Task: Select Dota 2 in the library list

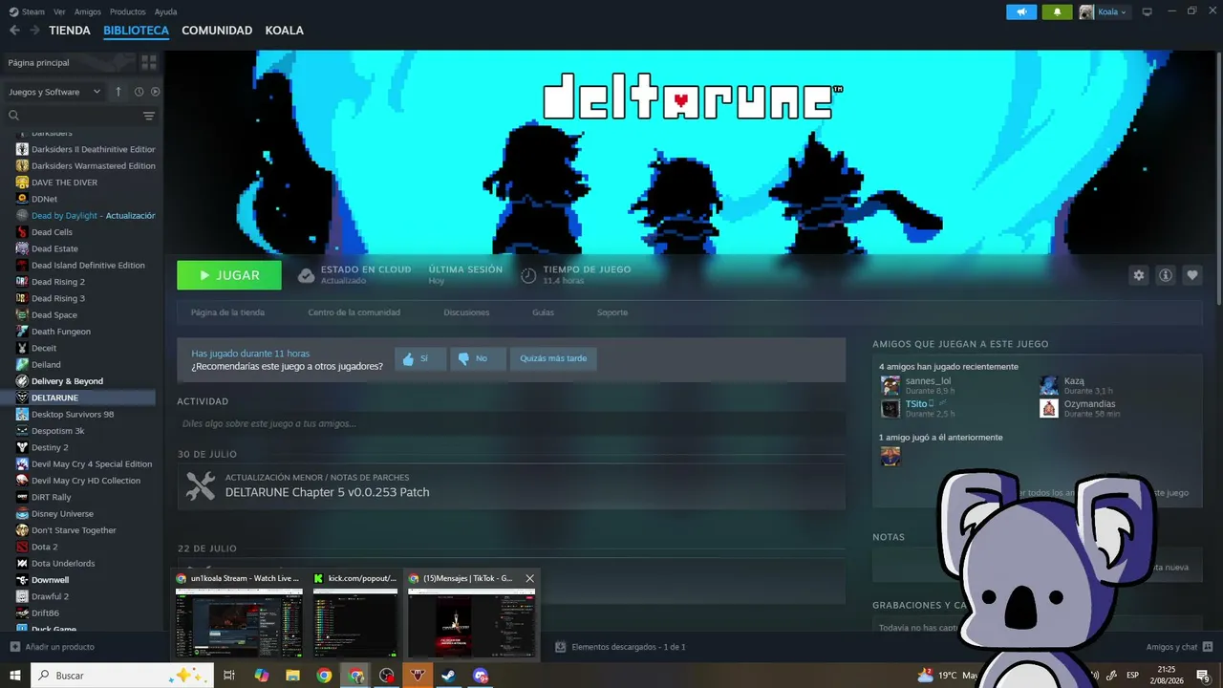Action: click(x=44, y=547)
